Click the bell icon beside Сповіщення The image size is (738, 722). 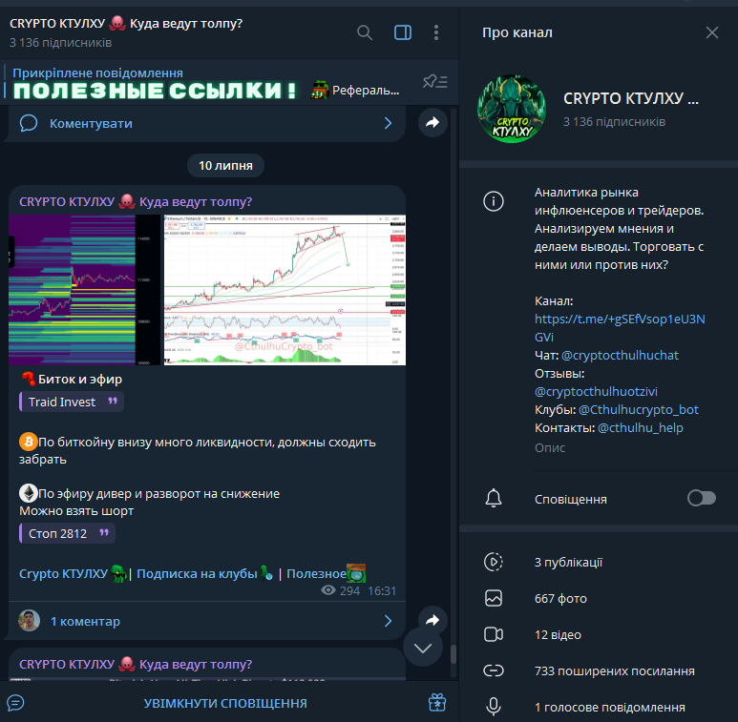[x=494, y=498]
